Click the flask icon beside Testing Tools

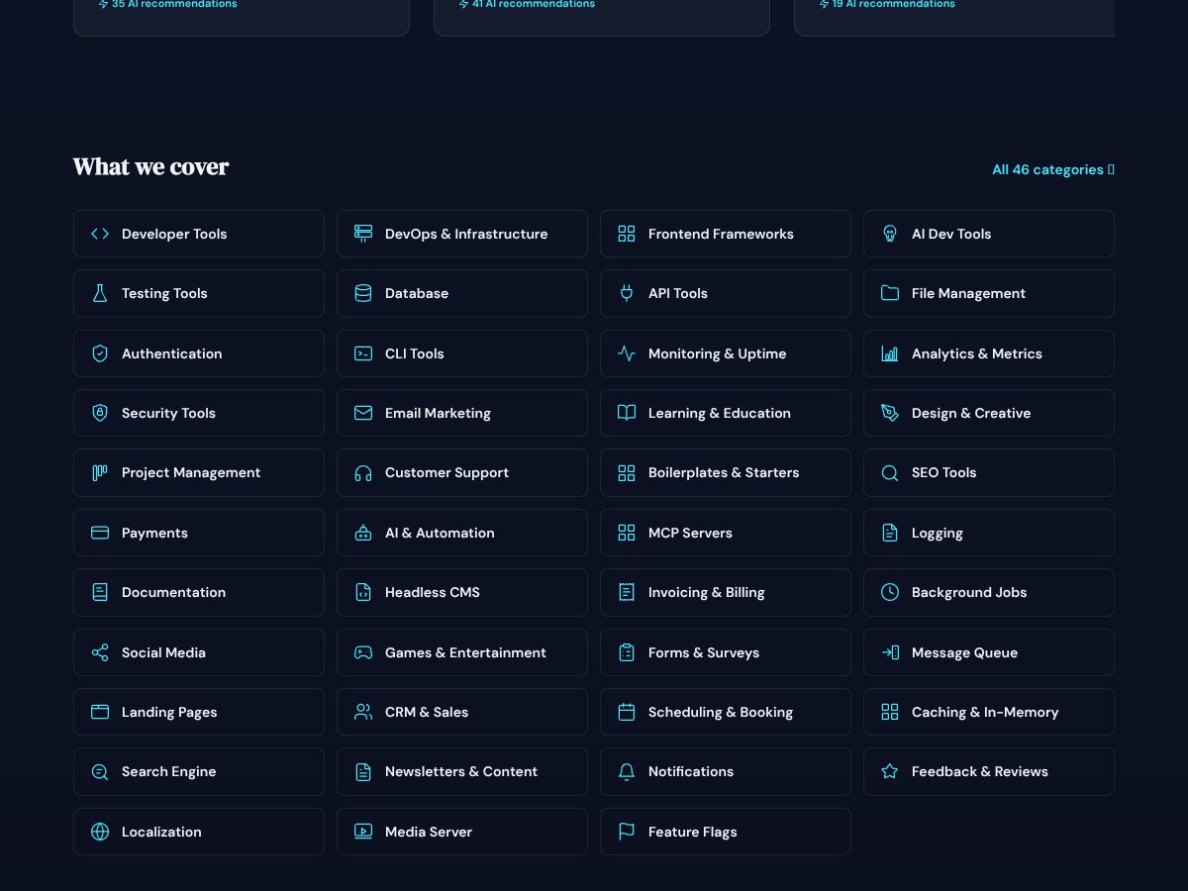(100, 293)
